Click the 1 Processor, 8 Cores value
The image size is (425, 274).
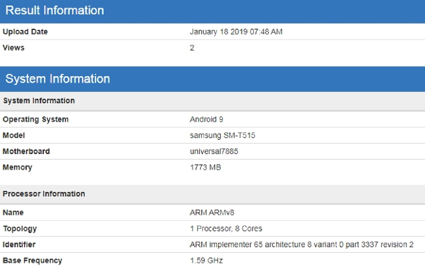point(226,228)
